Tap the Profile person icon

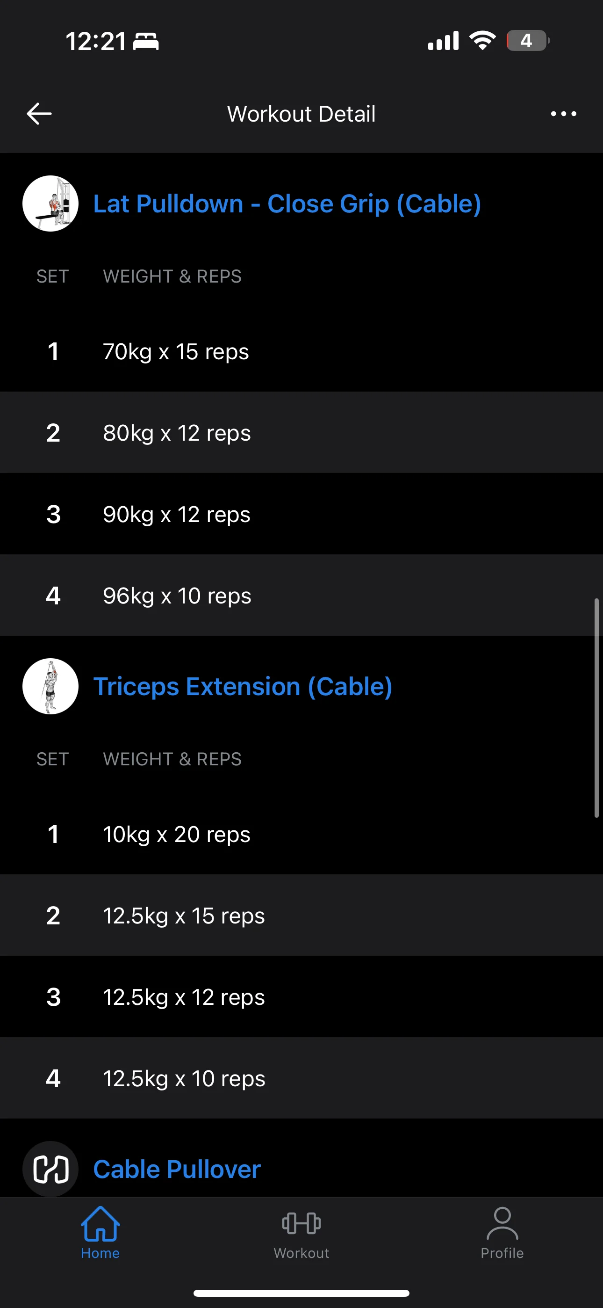coord(502,1224)
